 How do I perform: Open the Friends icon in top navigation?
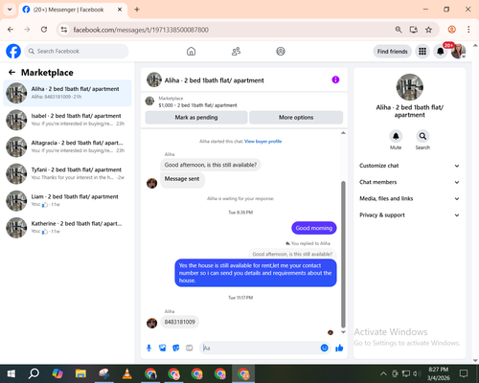[236, 51]
